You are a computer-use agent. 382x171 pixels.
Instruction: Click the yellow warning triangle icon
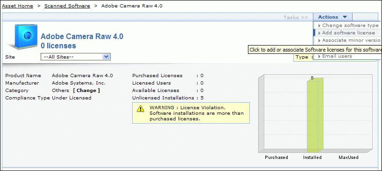(140, 109)
